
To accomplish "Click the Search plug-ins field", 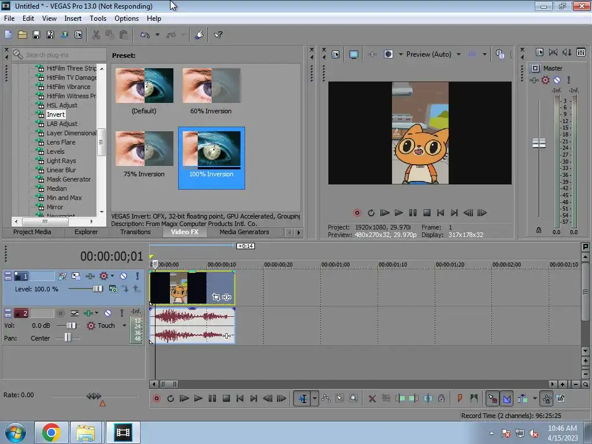I will pyautogui.click(x=59, y=55).
